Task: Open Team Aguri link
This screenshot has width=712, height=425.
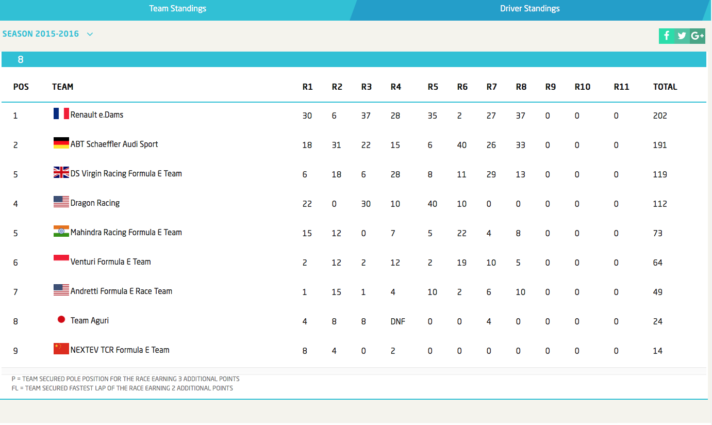Action: (x=90, y=320)
